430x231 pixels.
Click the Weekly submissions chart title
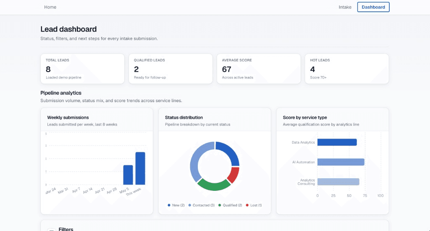pos(68,118)
